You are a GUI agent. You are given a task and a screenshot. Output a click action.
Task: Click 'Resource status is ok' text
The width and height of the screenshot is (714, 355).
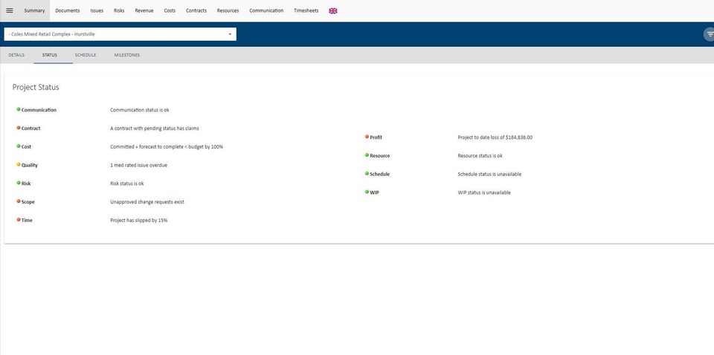480,156
